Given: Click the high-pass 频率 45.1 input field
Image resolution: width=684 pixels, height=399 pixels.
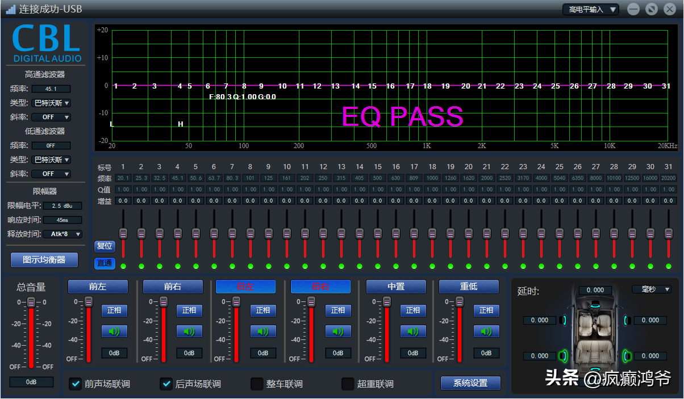Looking at the screenshot, I should pos(51,89).
